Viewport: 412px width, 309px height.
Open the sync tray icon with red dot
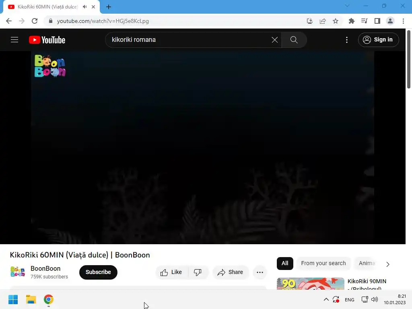(x=336, y=299)
